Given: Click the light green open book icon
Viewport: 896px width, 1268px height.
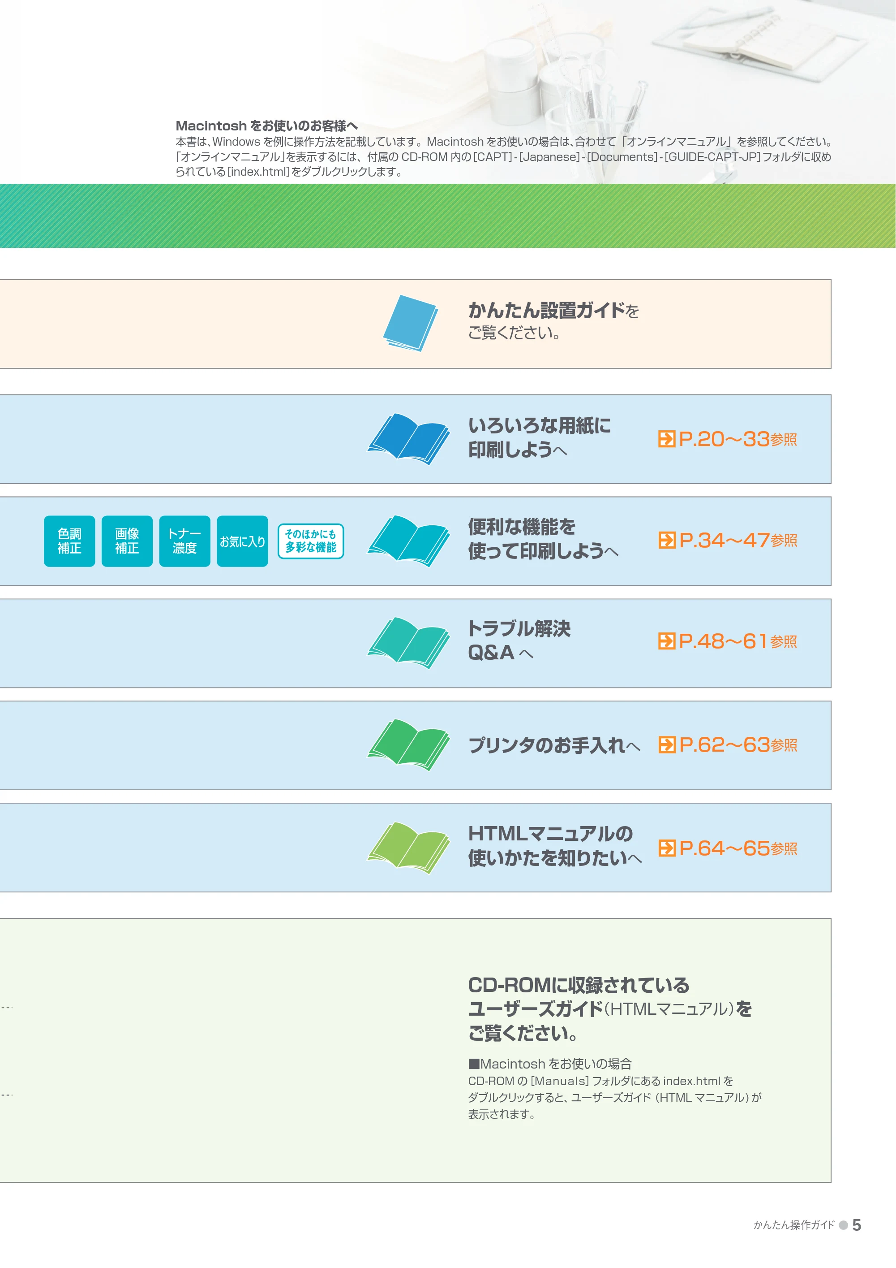Looking at the screenshot, I should tap(409, 848).
